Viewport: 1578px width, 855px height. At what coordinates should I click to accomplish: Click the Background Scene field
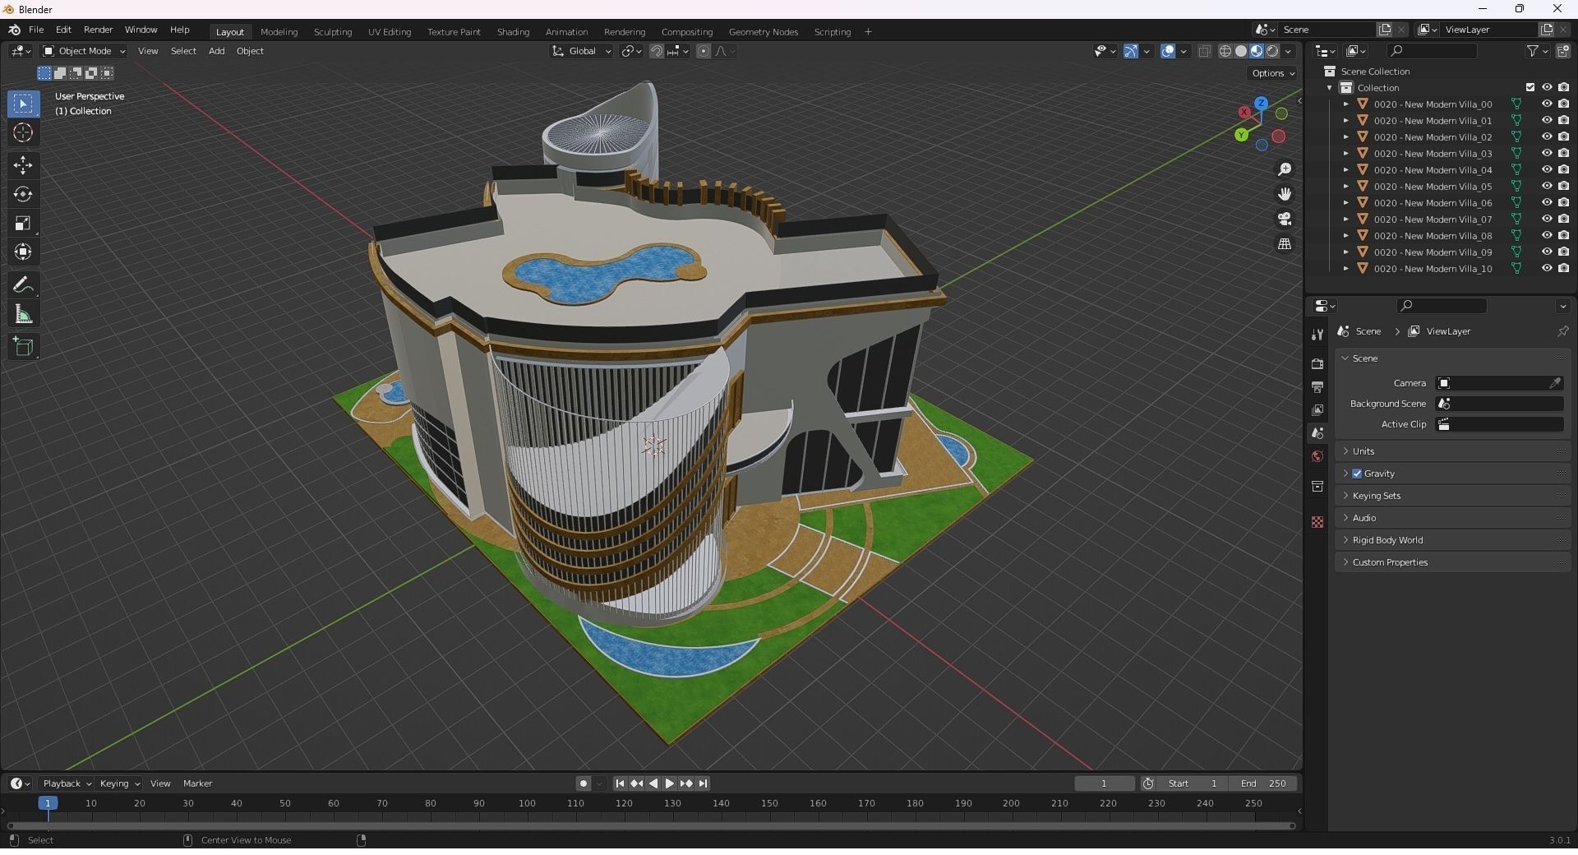tap(1499, 404)
